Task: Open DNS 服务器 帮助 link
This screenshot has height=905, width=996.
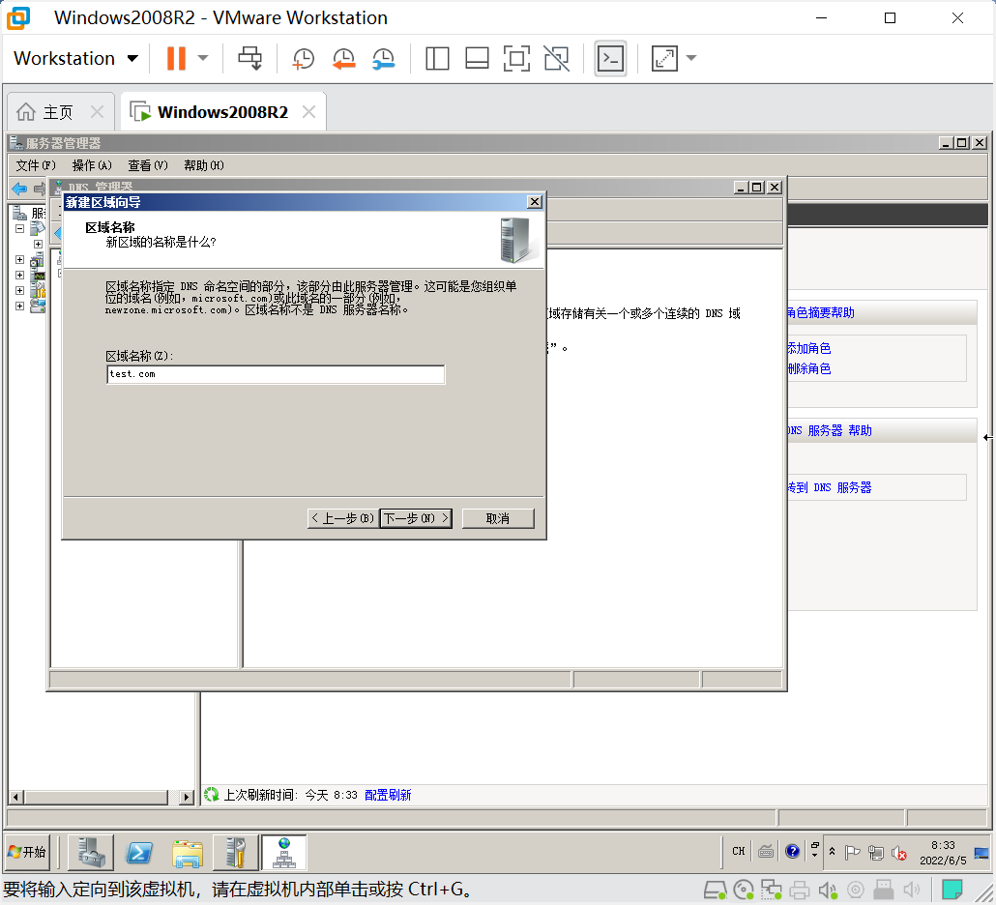Action: pyautogui.click(x=830, y=430)
